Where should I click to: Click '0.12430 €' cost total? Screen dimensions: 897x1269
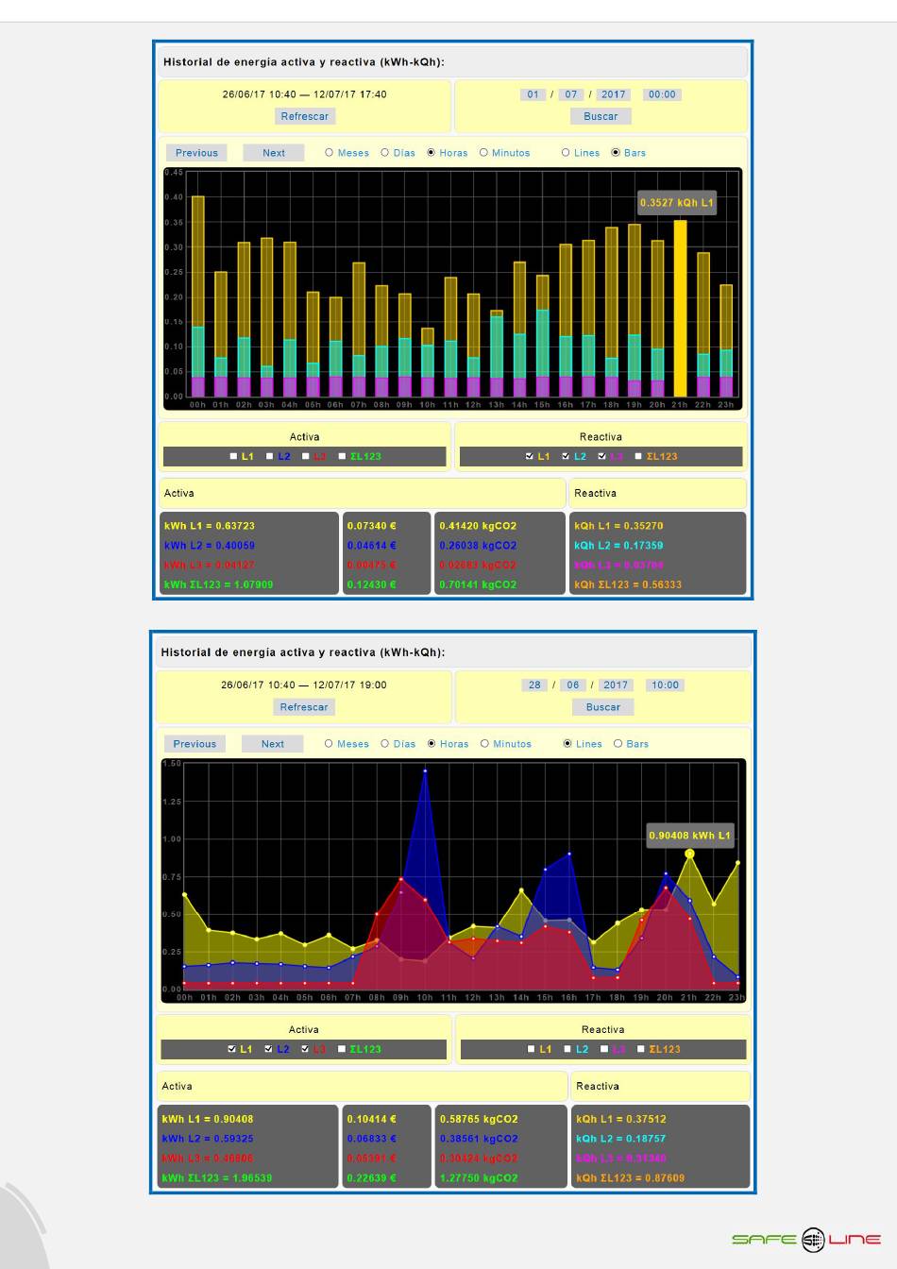[x=372, y=584]
